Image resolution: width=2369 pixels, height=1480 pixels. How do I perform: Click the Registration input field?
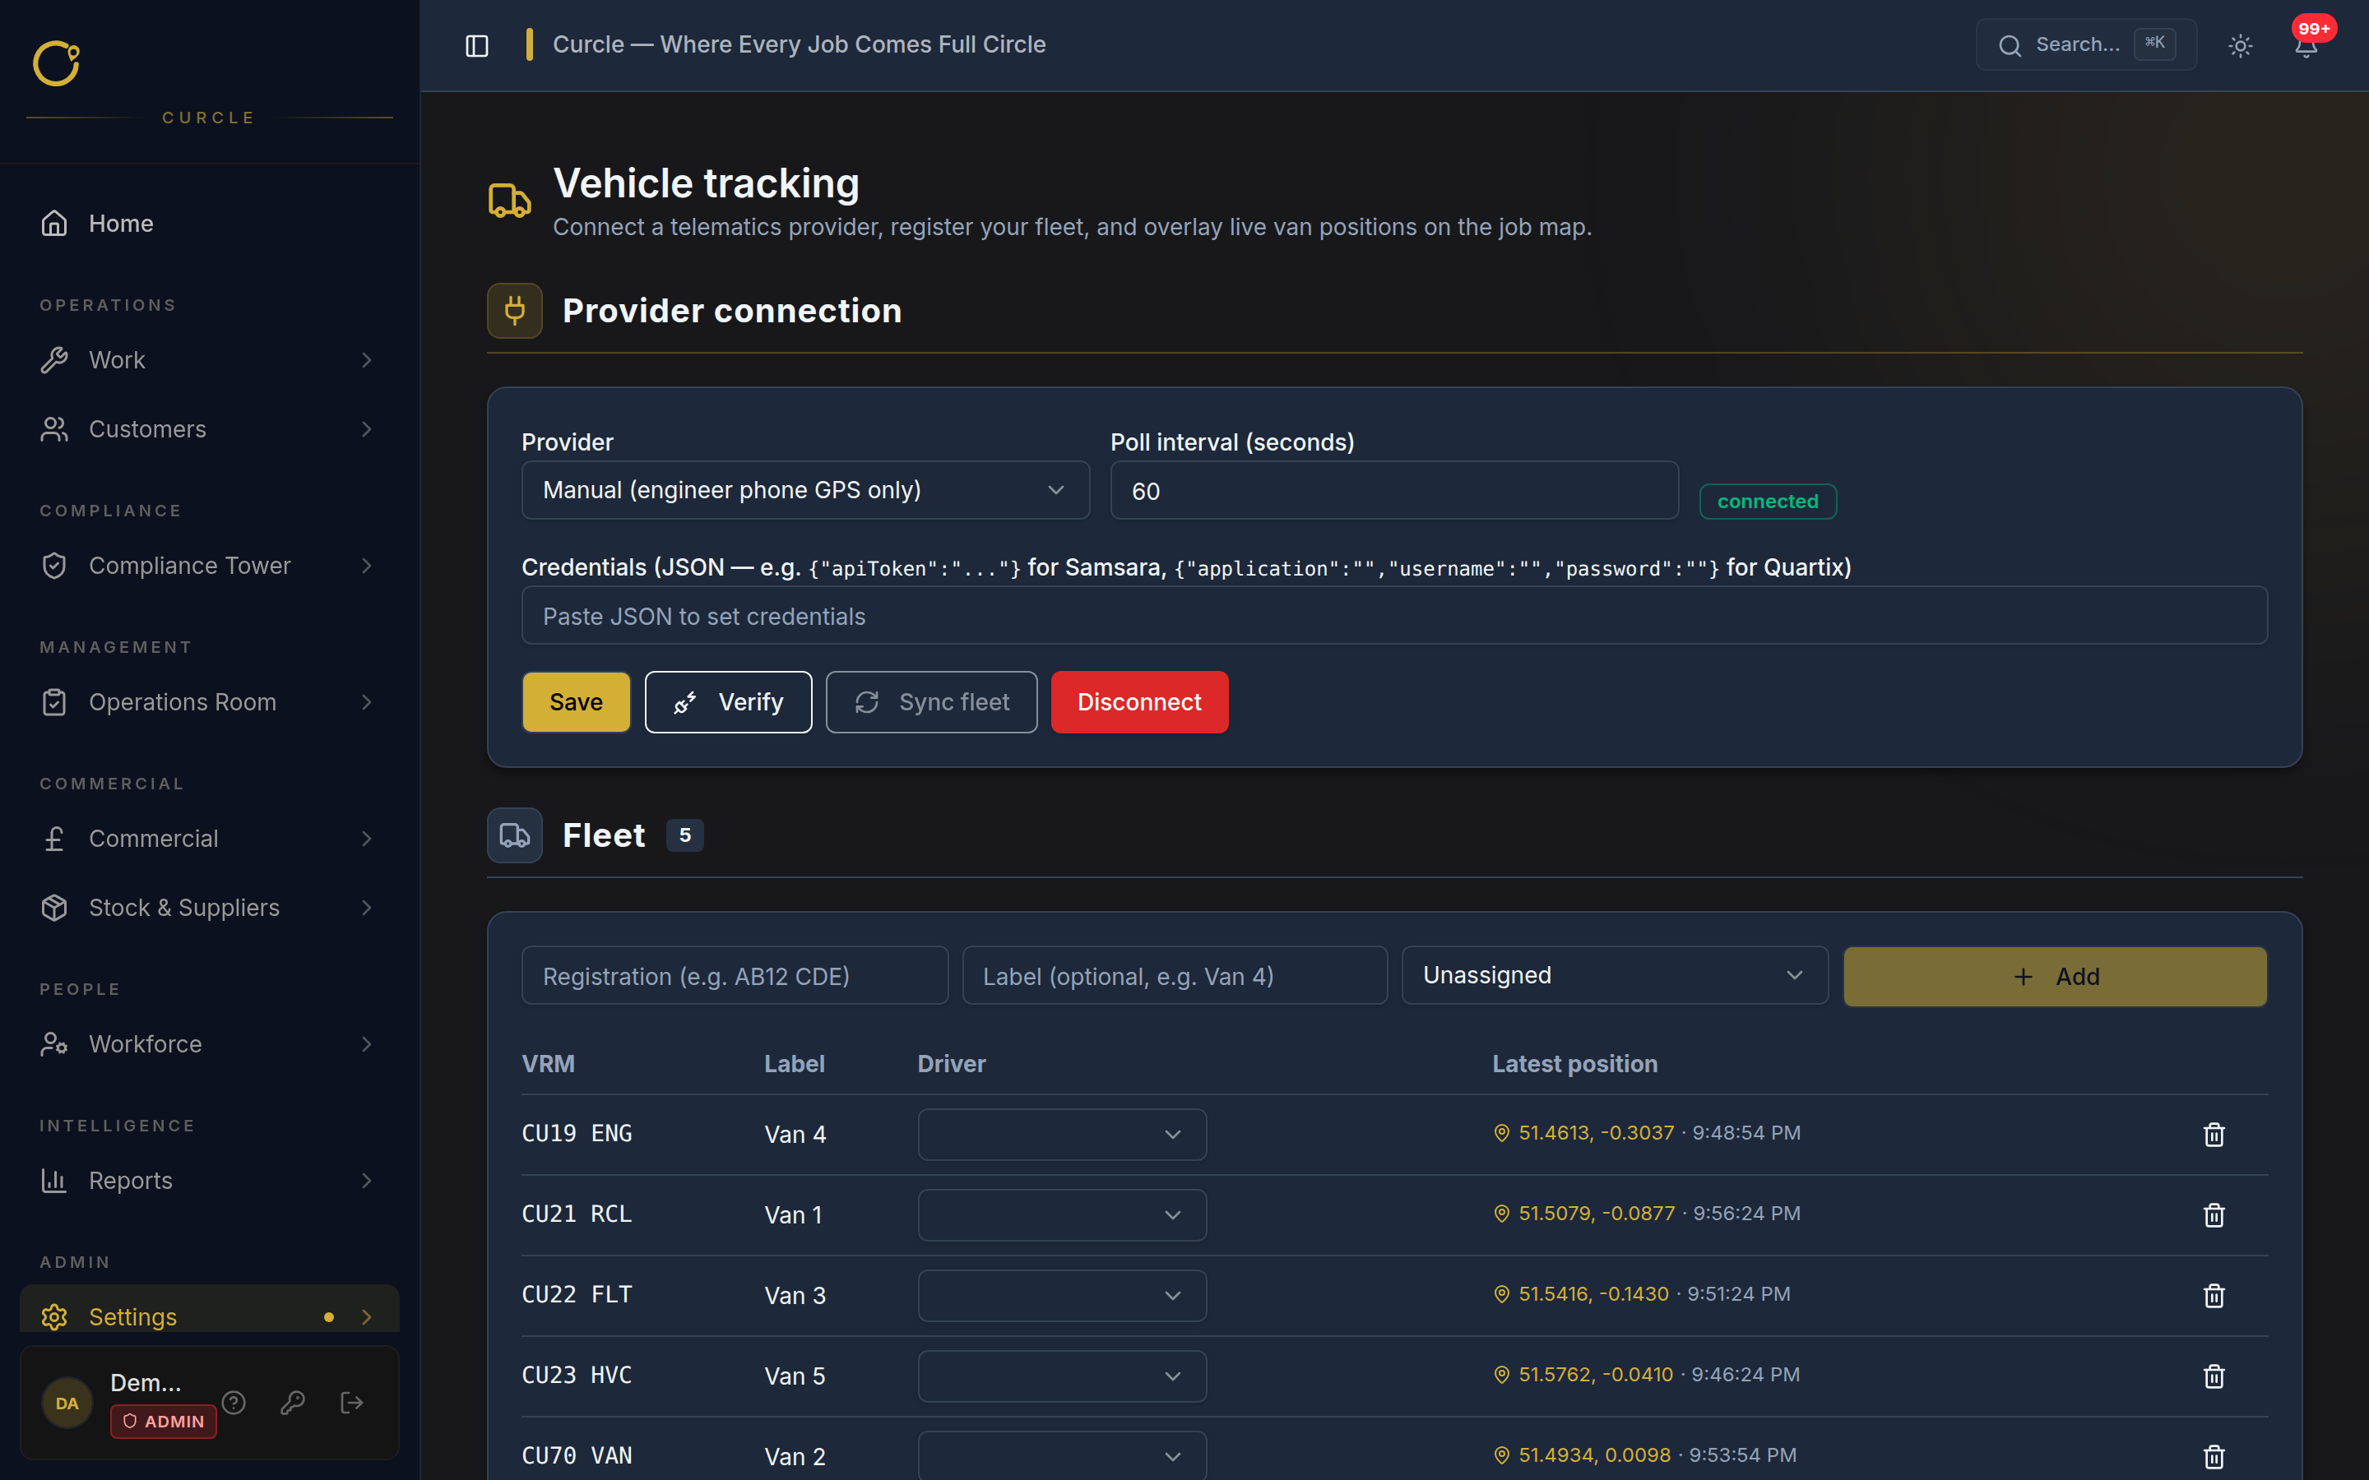[735, 975]
